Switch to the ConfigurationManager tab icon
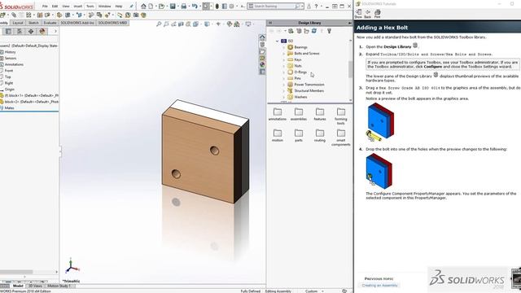This screenshot has width=521, height=293. (20, 31)
